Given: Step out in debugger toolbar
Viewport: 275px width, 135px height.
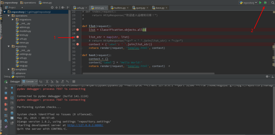Looking at the screenshot, I should click(x=62, y=81).
